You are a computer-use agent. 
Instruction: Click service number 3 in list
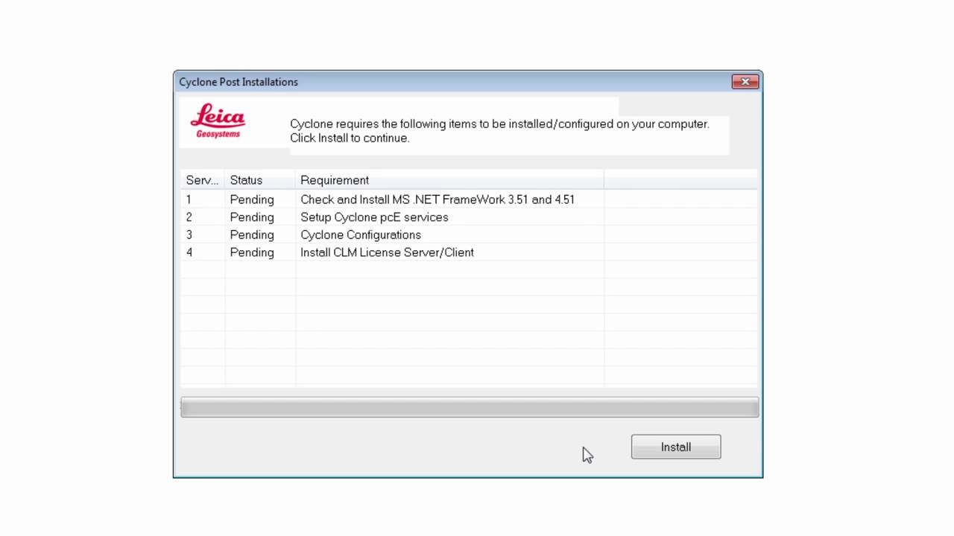tap(189, 234)
